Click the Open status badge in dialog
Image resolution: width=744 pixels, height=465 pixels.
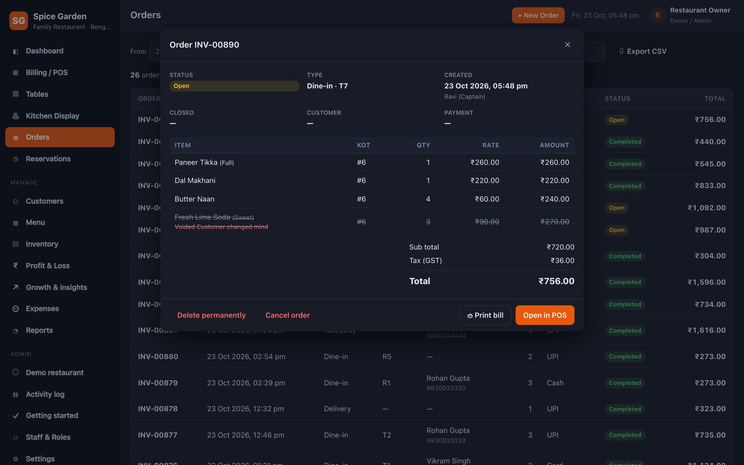click(x=234, y=86)
